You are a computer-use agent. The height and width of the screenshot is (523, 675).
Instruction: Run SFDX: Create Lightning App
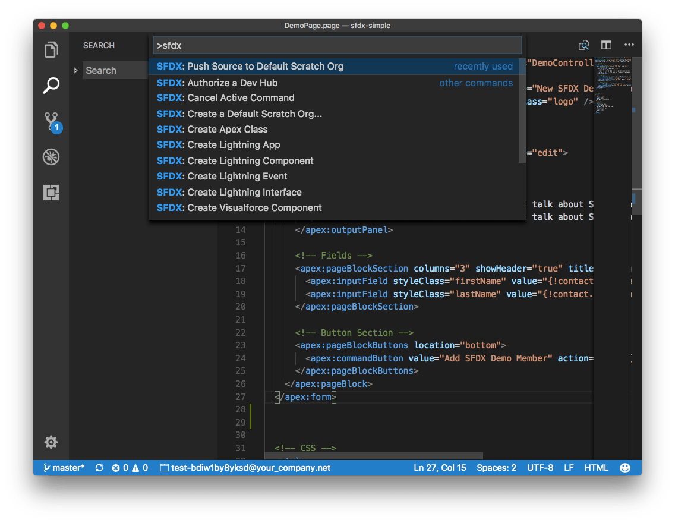[x=334, y=144]
